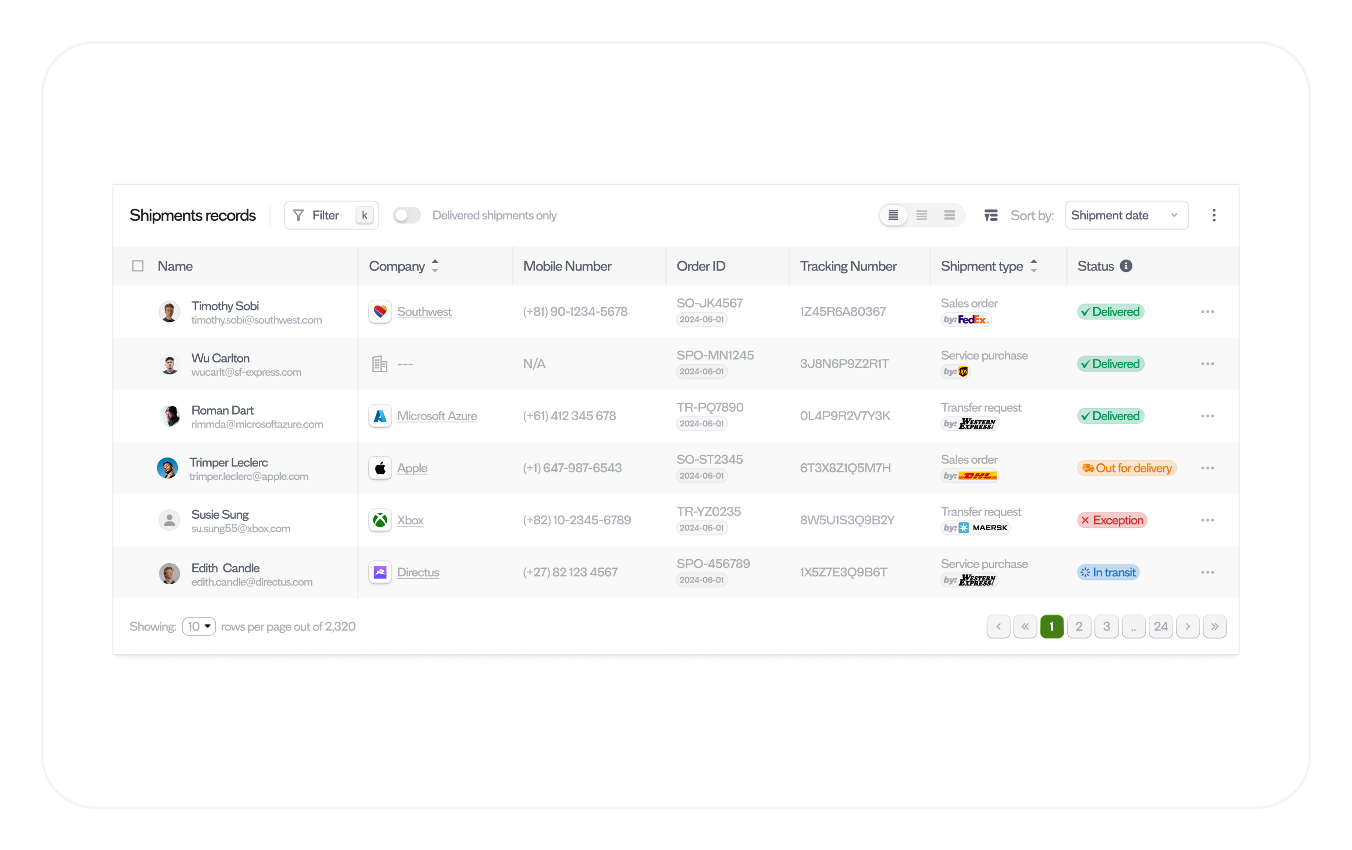Screen dimensions: 1352x850
Task: Open row actions for Susie Sung
Action: click(x=1208, y=520)
